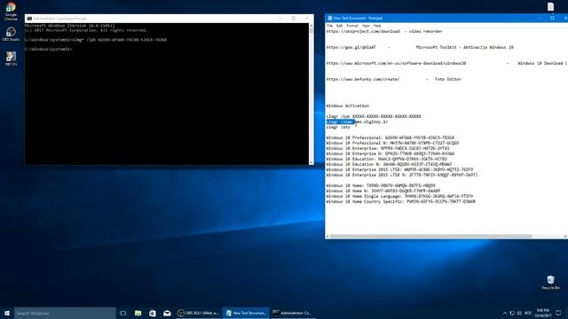Click Notepad horizontal scrollbar thumb
Image resolution: width=568 pixels, height=319 pixels.
(x=430, y=237)
